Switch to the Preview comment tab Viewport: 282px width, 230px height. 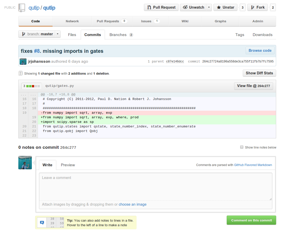click(x=68, y=165)
